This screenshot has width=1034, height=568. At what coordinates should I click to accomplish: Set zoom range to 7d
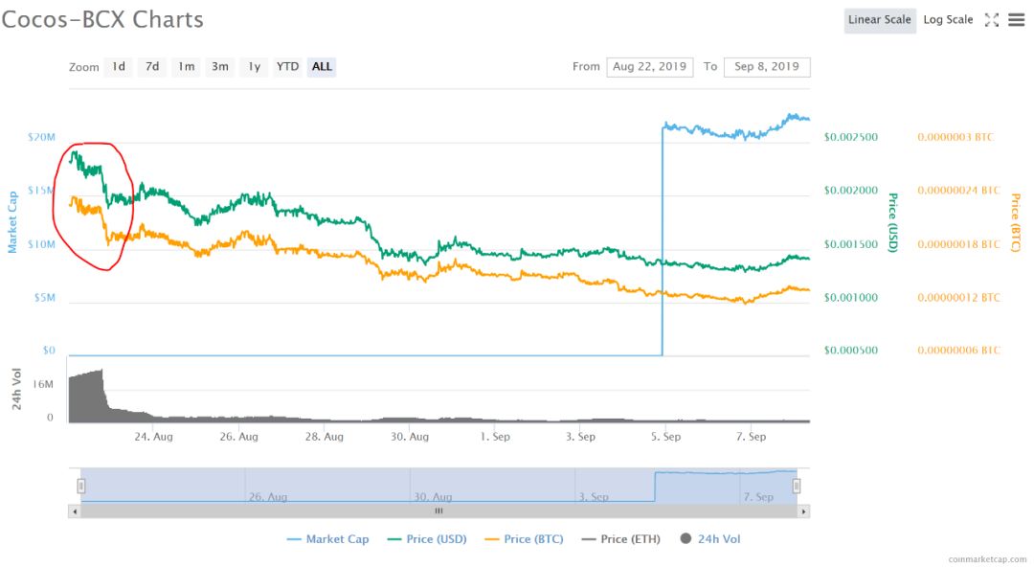click(152, 67)
